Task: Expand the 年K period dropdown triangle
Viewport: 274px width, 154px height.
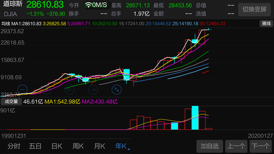Action: pos(129,149)
